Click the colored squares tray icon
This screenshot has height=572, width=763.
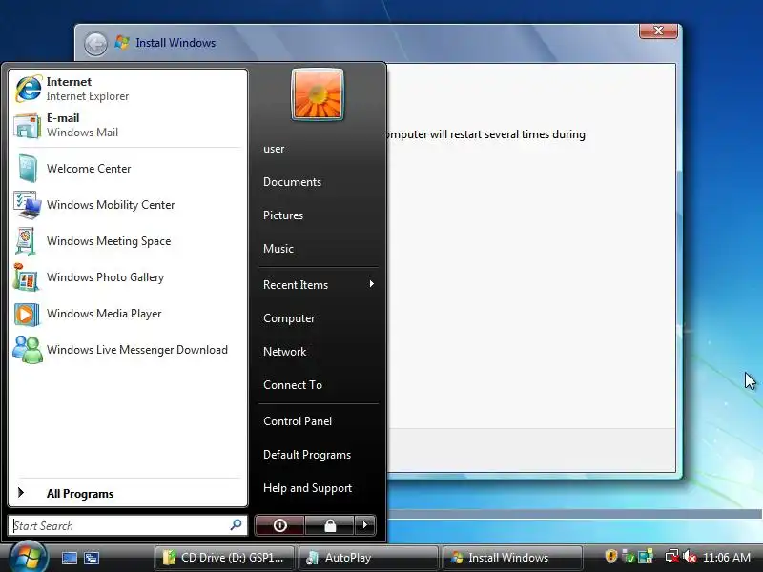(646, 556)
